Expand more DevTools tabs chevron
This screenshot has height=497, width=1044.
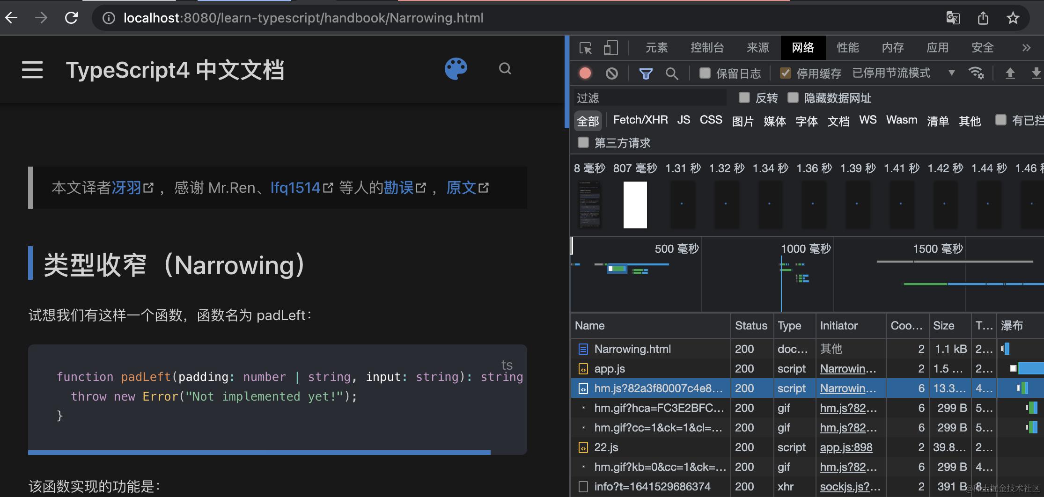[1026, 48]
